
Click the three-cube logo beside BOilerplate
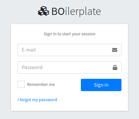44,11
